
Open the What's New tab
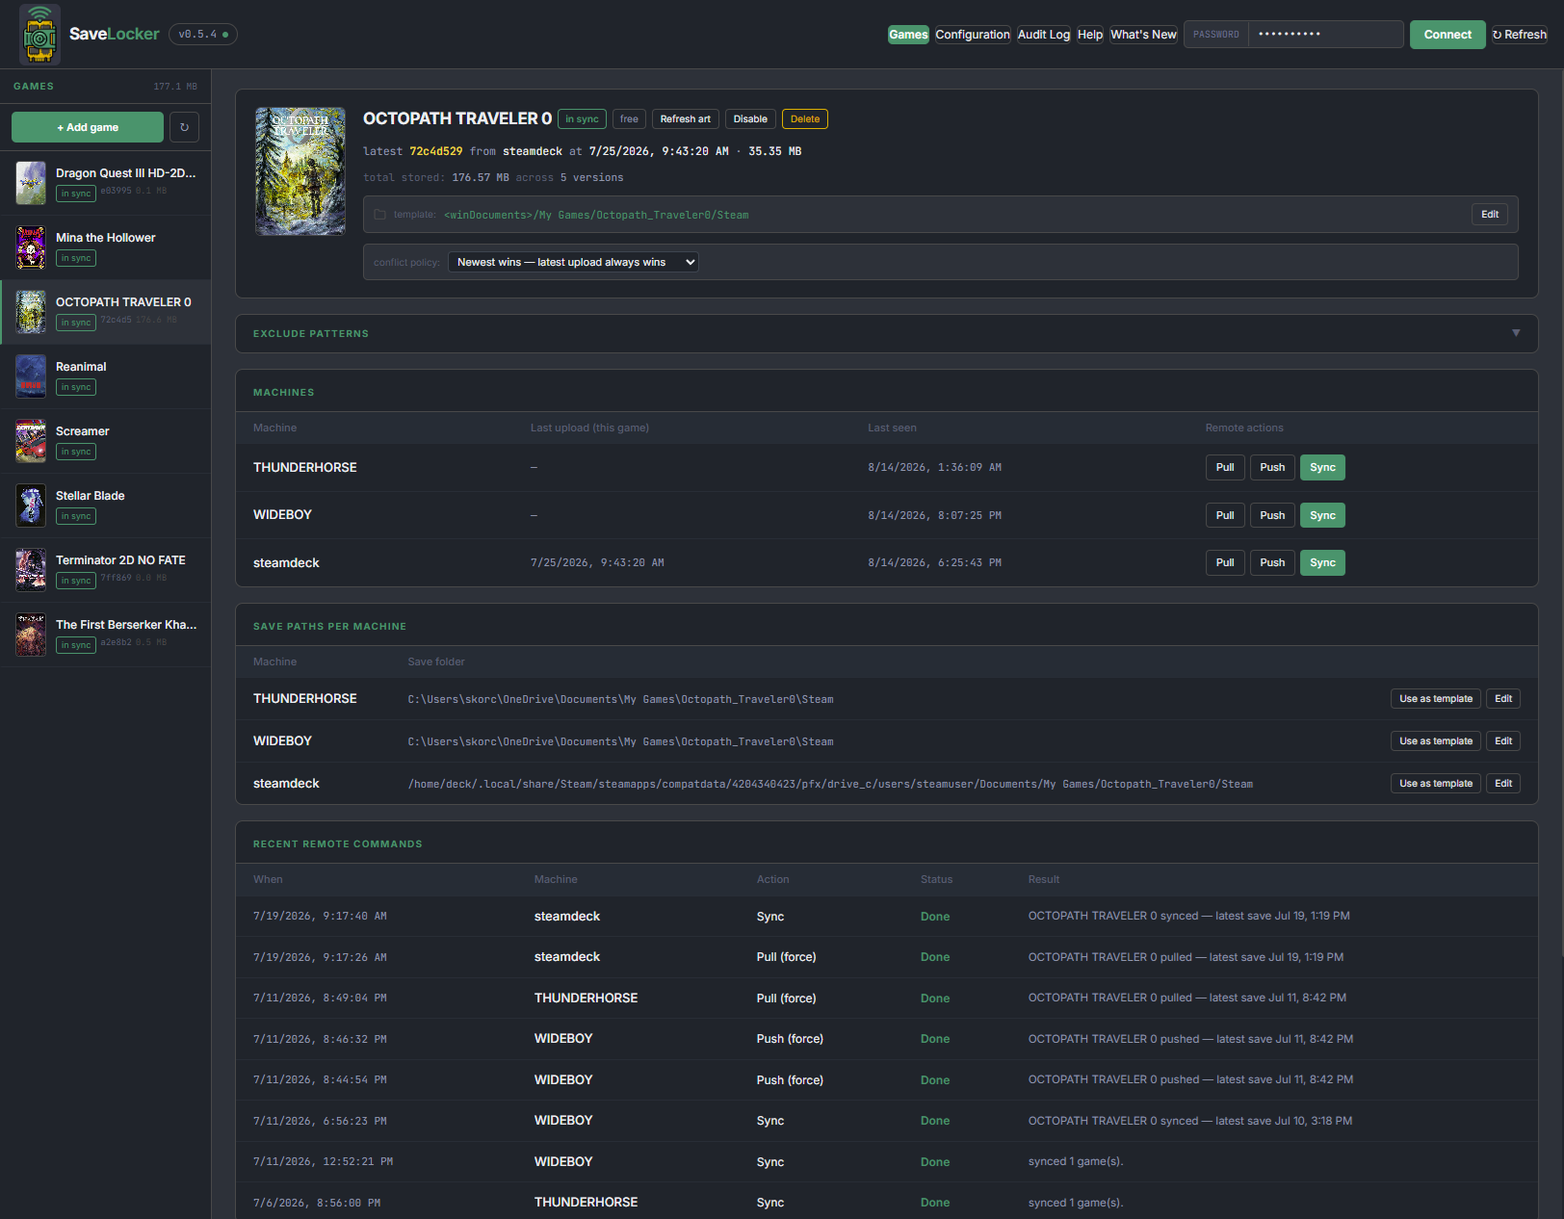click(1143, 35)
